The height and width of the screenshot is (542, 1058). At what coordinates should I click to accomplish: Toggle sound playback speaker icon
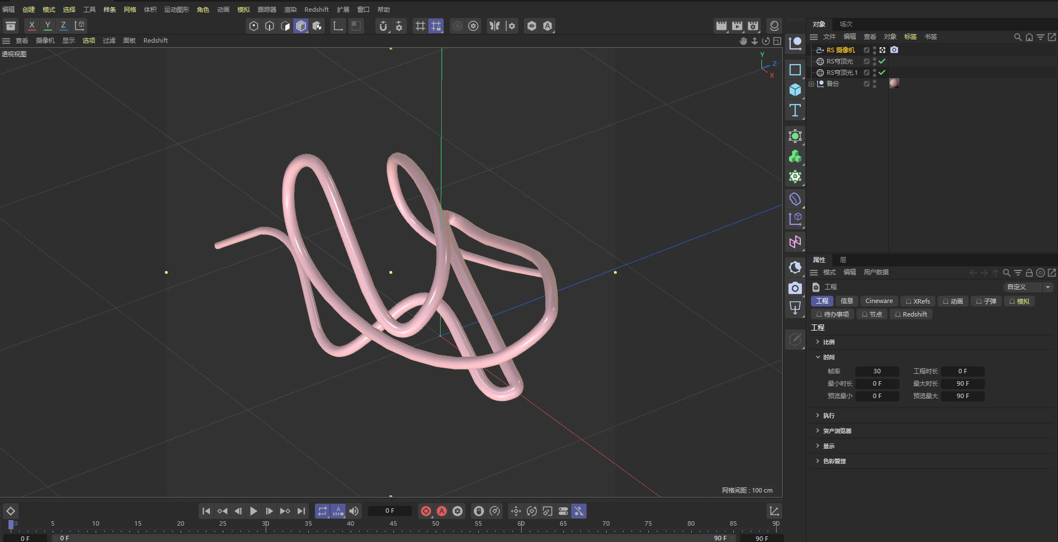coord(354,511)
